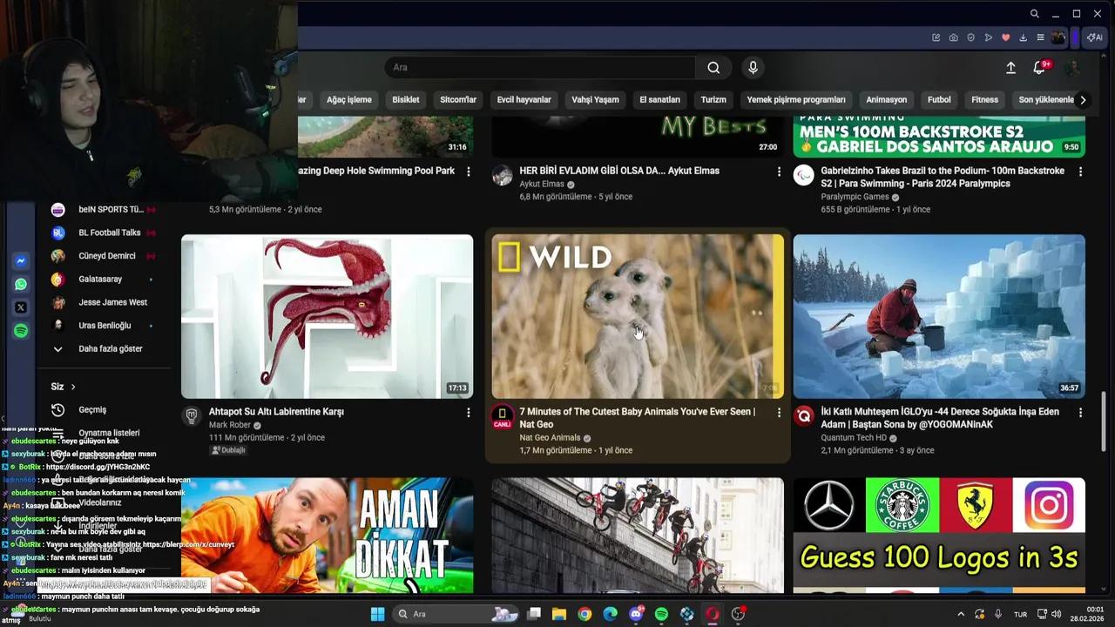Take a snapshot with the camera icon
Screen dimensions: 1115x627
tap(954, 37)
